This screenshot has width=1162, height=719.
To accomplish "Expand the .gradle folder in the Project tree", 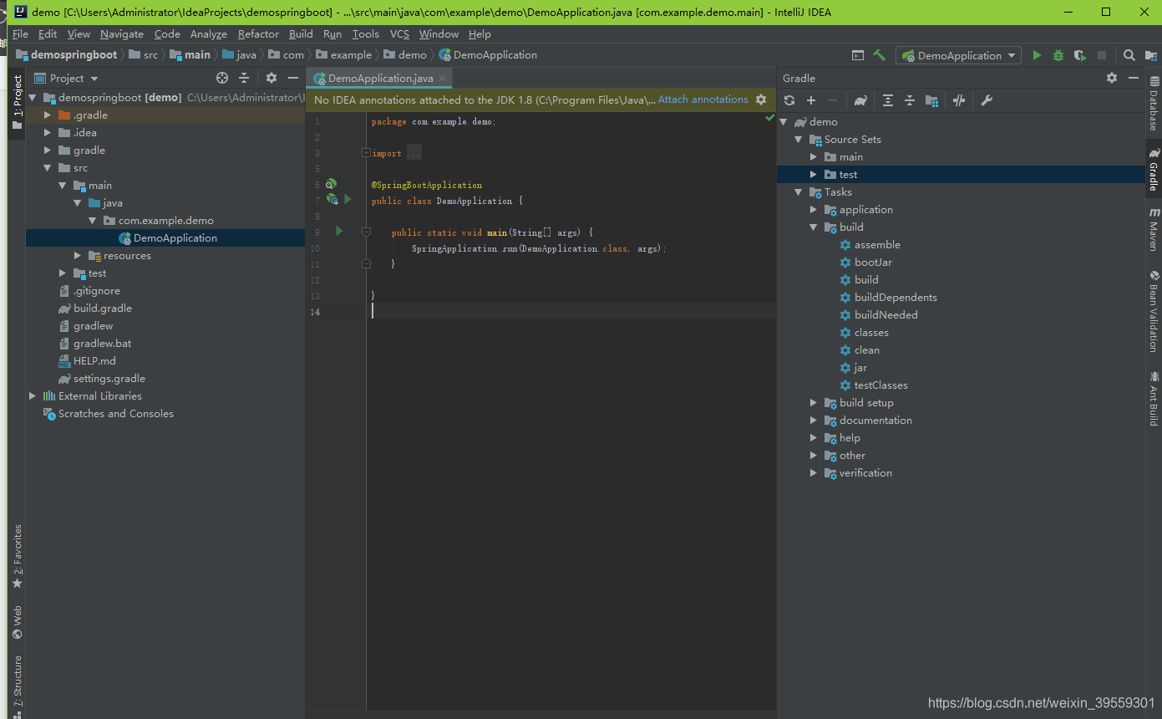I will (x=48, y=115).
